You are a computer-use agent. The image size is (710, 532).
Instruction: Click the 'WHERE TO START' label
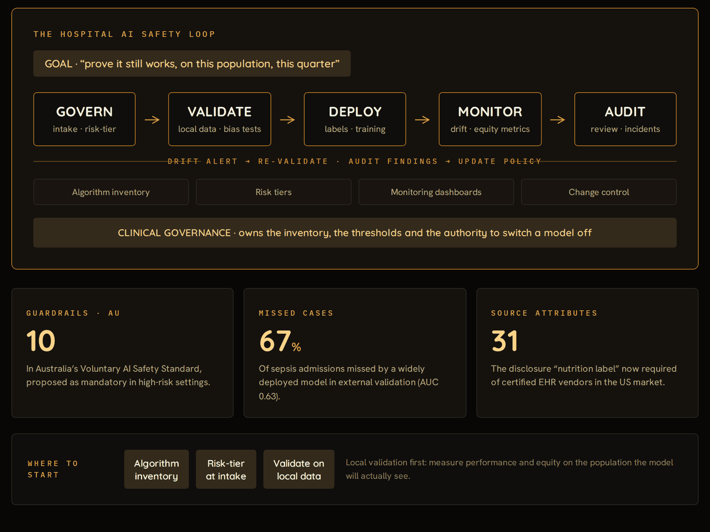[x=53, y=469]
